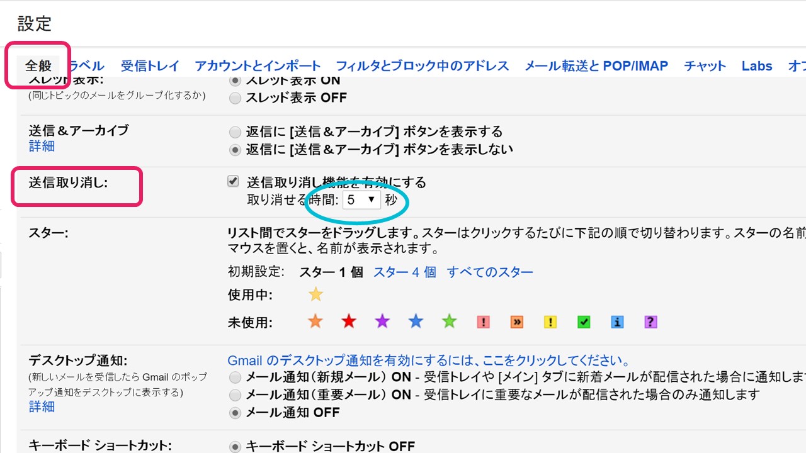This screenshot has height=453, width=806.
Task: Pick the orange star icon
Action: click(x=315, y=322)
